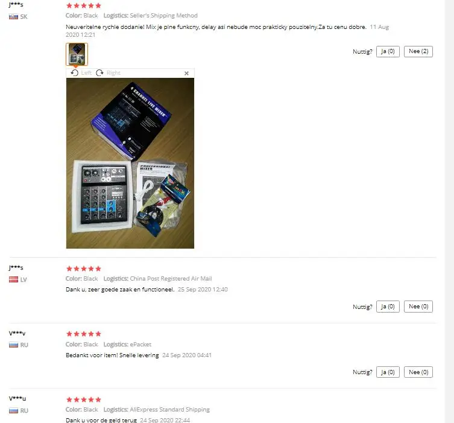Rotate the review photo left
Image resolution: width=454 pixels, height=423 pixels.
click(81, 73)
